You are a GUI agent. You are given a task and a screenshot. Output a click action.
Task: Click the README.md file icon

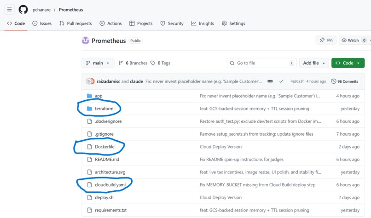click(89, 160)
